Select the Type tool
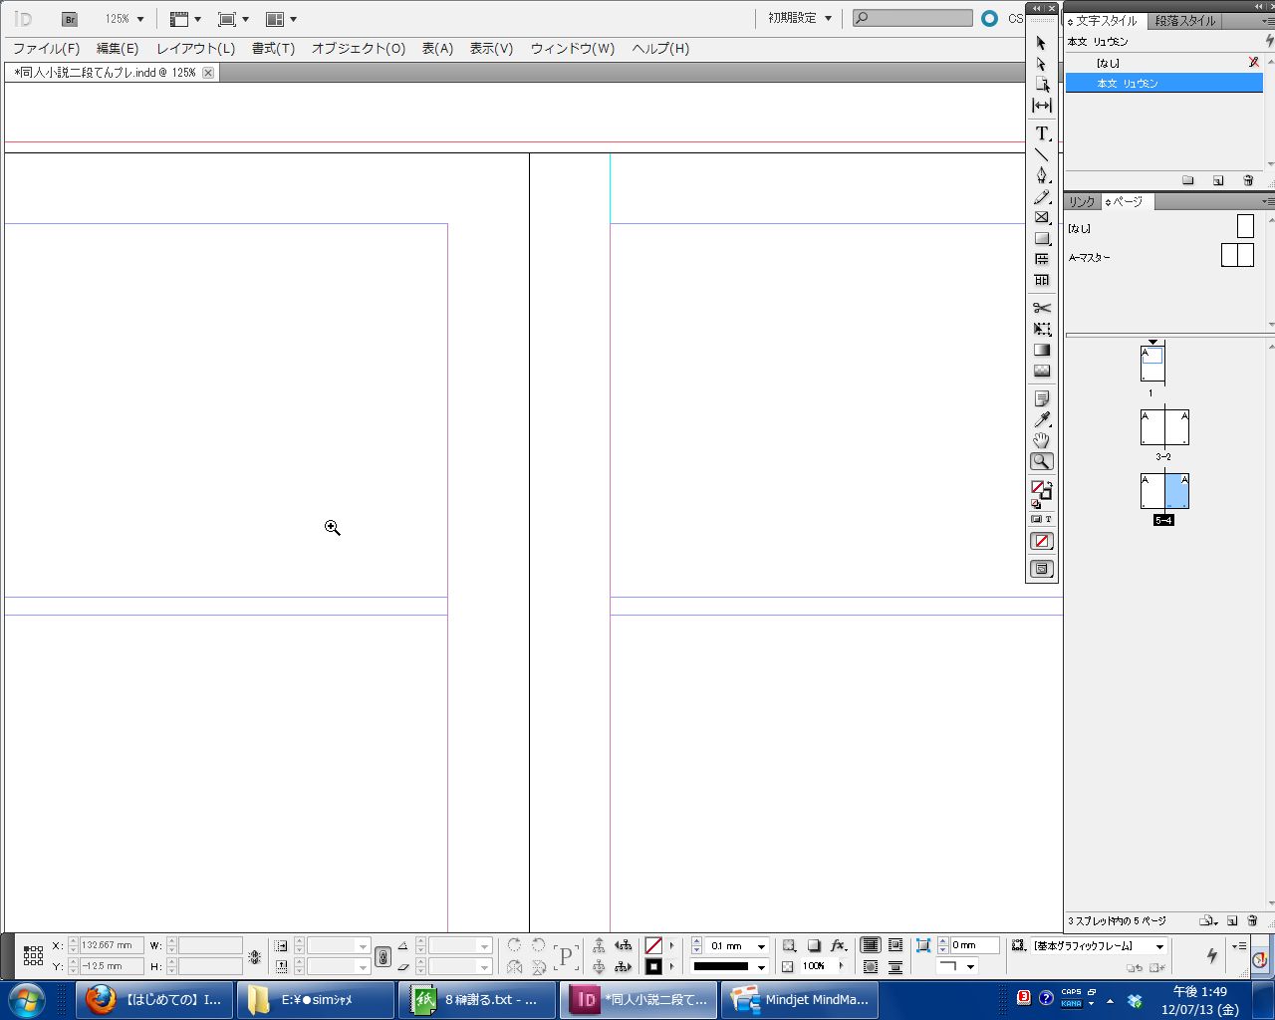The image size is (1275, 1020). point(1041,133)
